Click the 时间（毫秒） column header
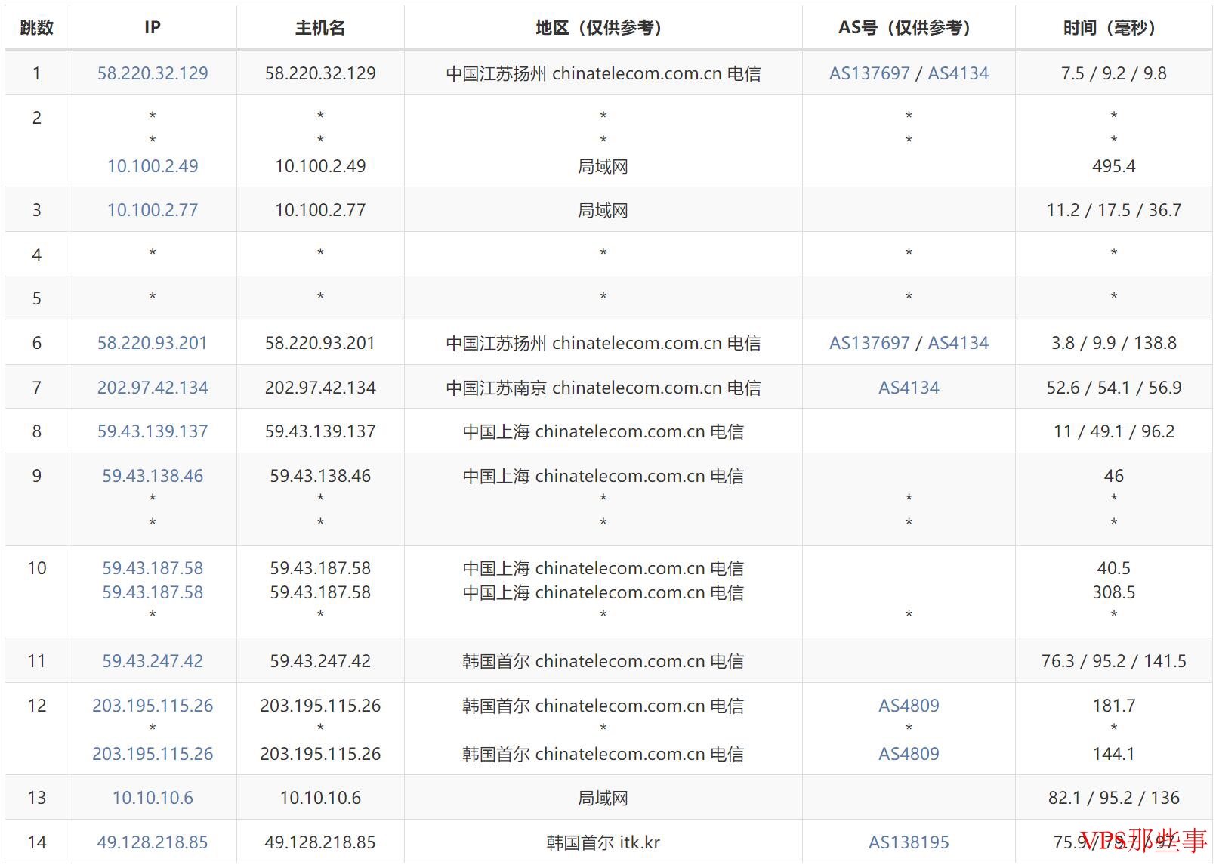 [x=1113, y=28]
